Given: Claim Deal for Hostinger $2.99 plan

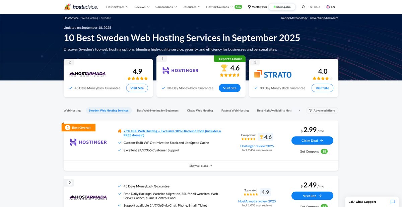Looking at the screenshot, I should [312, 141].
